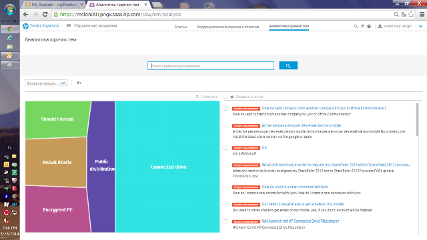Screen dimensions: 427x240
Task: Click the translate page icon
Action: click(404, 15)
